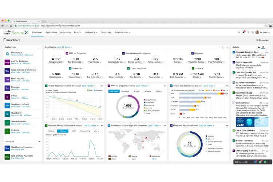Image resolution: width=273 pixels, height=182 pixels.
Task: Open the Automation nav tab
Action: 66,32
